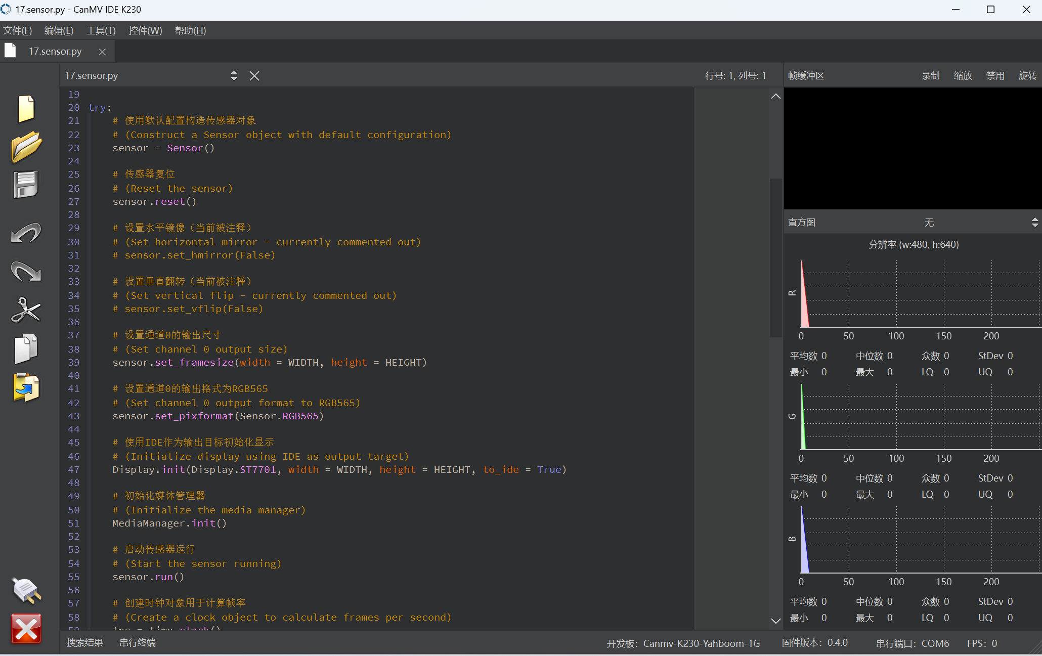Image resolution: width=1042 pixels, height=656 pixels.
Task: Open the 搜索结果 search results panel
Action: point(85,643)
